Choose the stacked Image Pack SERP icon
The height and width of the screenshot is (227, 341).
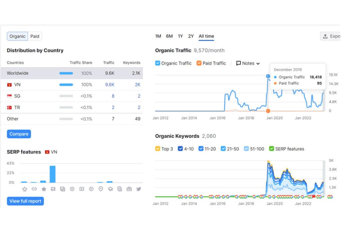point(63,189)
